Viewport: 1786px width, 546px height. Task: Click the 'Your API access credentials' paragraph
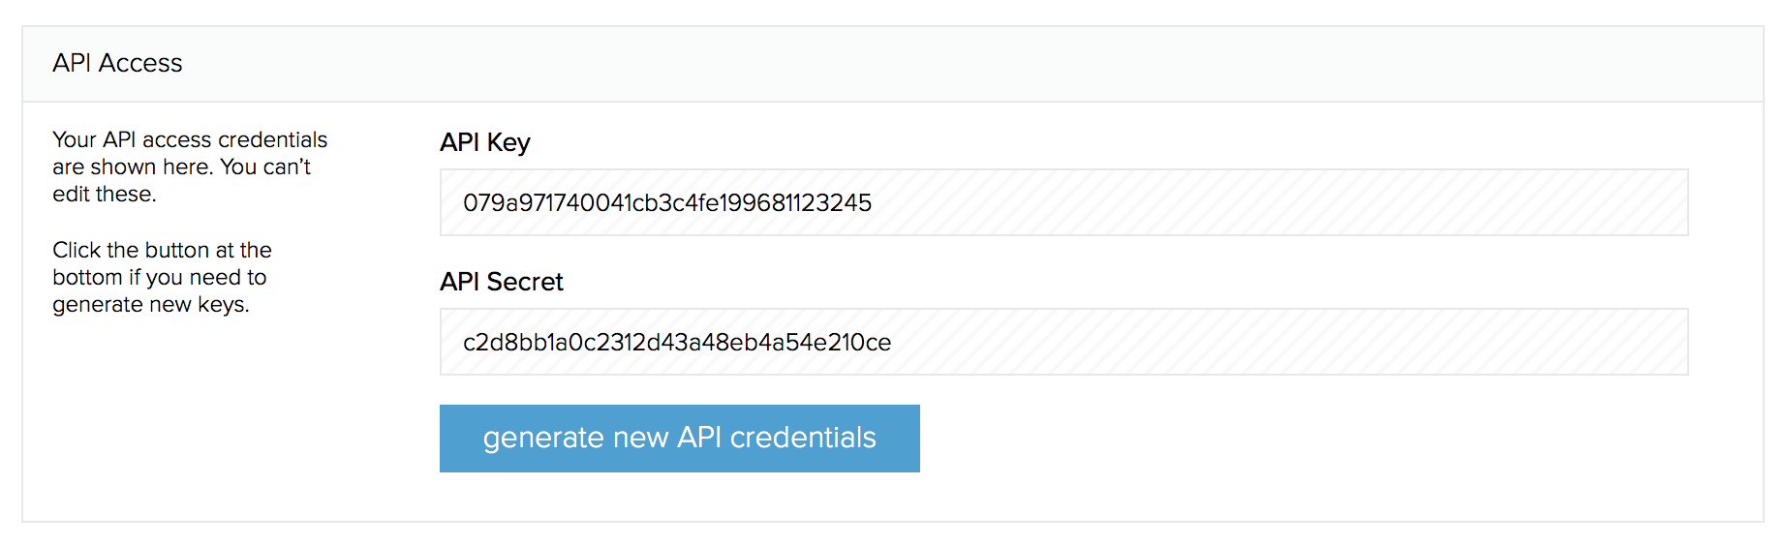pyautogui.click(x=190, y=167)
